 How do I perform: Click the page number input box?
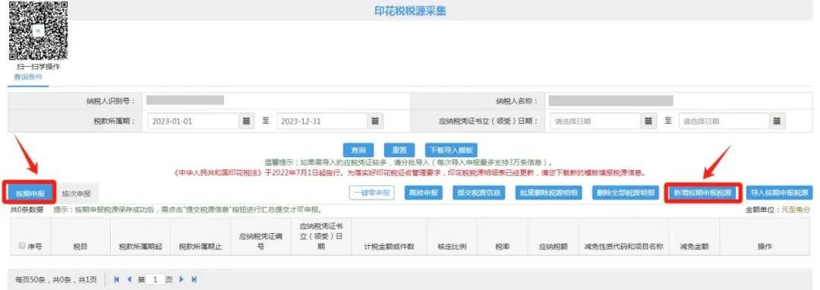[156, 279]
